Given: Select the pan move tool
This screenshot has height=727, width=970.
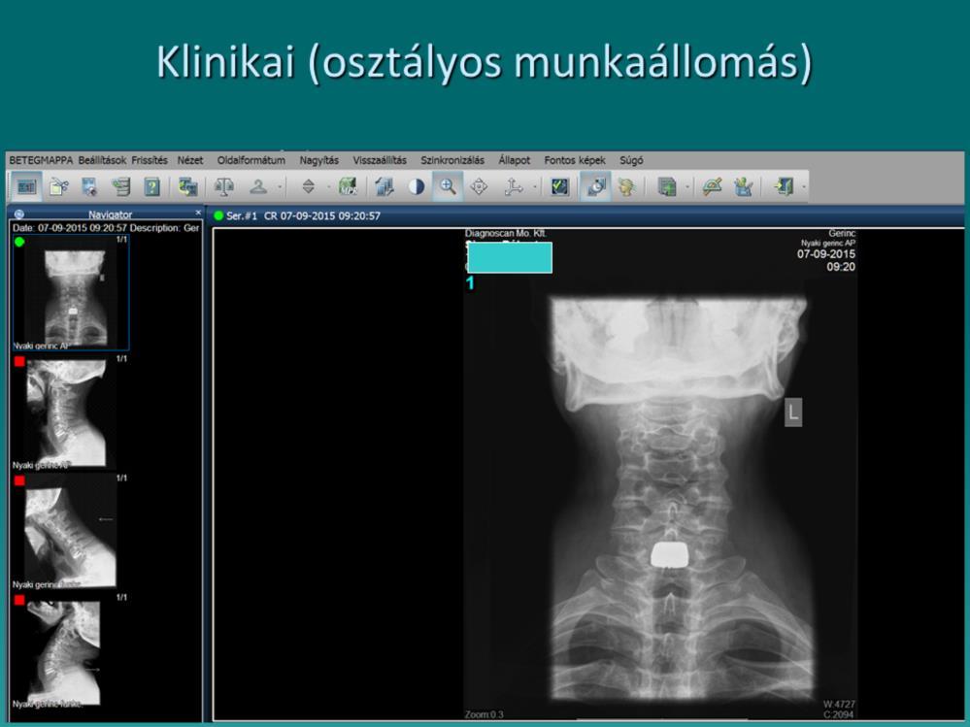Looking at the screenshot, I should tap(480, 186).
